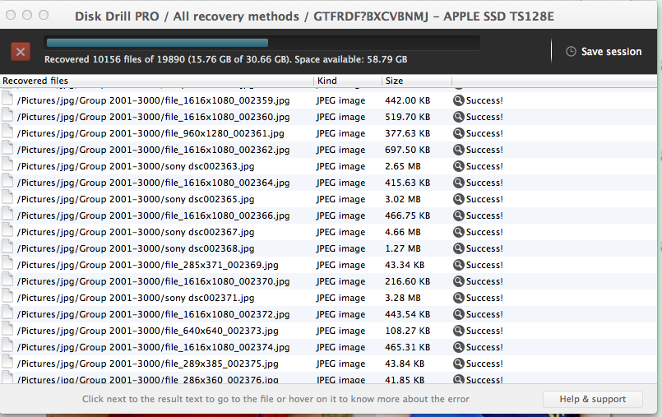The image size is (662, 417).
Task: Select the path ending file_1616x1080_002360.jpg
Action: click(153, 117)
